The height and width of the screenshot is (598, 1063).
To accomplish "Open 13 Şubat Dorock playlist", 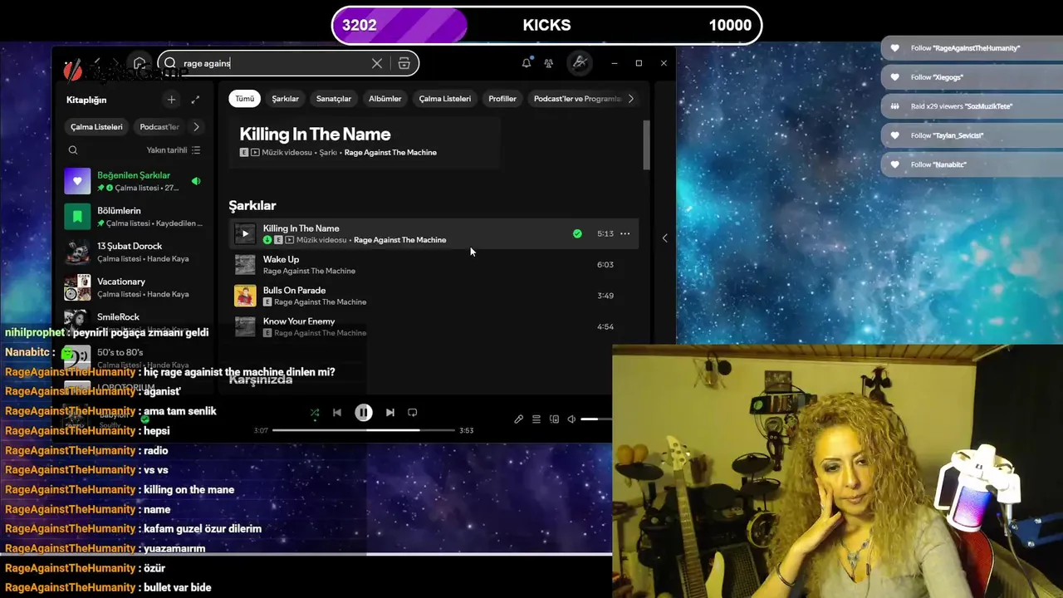I will [135, 252].
